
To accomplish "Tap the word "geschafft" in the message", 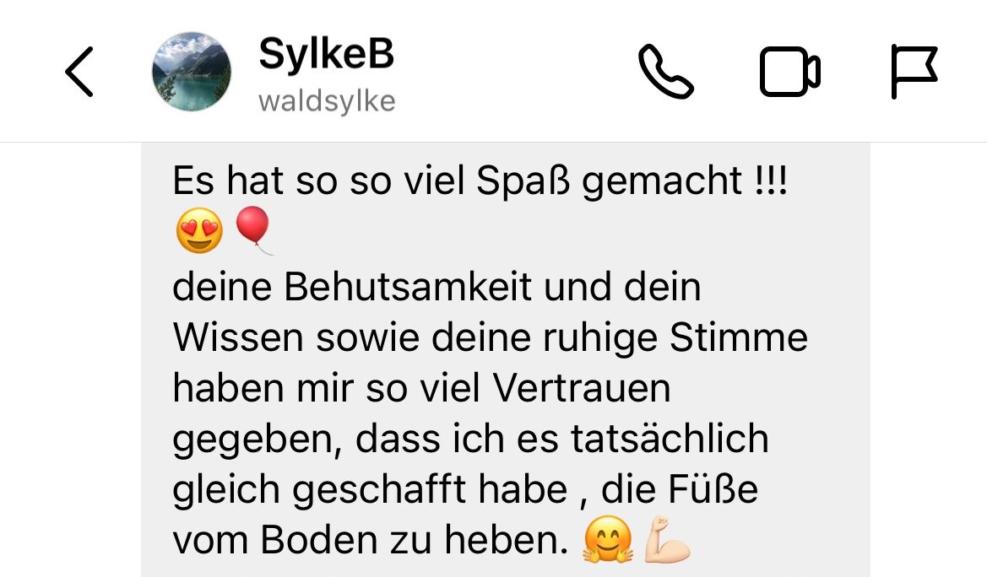I will 380,489.
